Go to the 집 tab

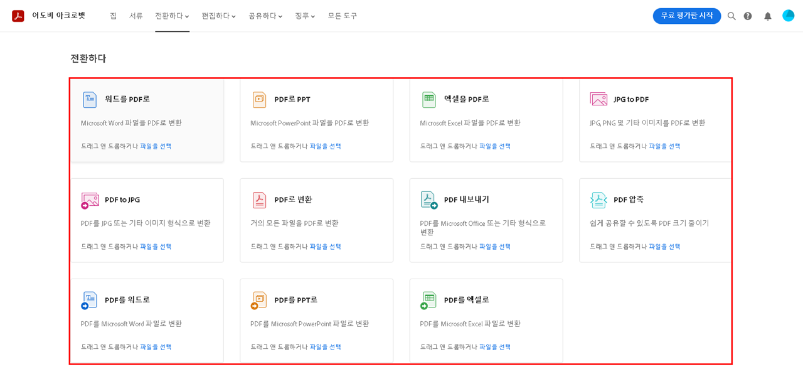pos(114,16)
